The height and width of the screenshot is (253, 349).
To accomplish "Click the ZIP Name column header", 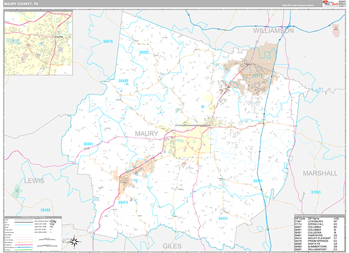I will point(314,219).
